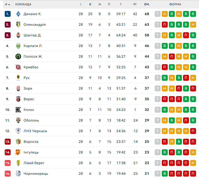The image size is (199, 178).
Task: Click the Чорноморець club badge
Action: coord(18,174)
